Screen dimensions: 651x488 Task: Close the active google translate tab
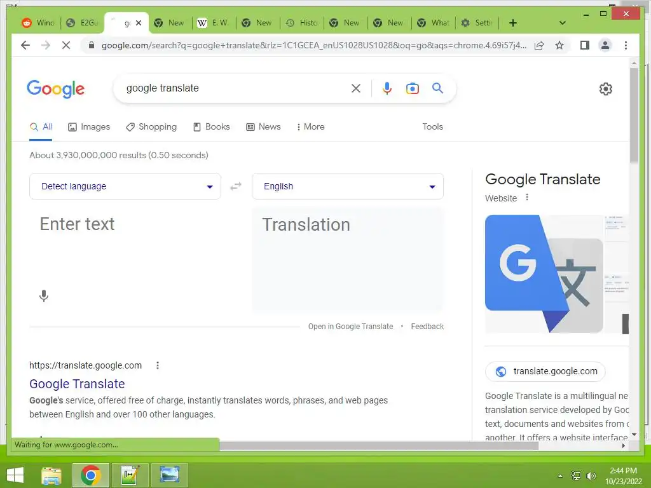click(139, 23)
